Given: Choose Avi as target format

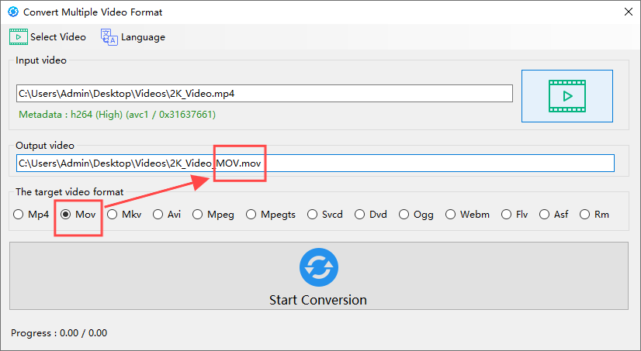Looking at the screenshot, I should point(167,215).
